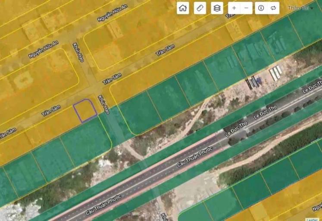
Task: Click the Khúc Hạo label near Nguyễn Hữu An street
Action: tap(79, 52)
